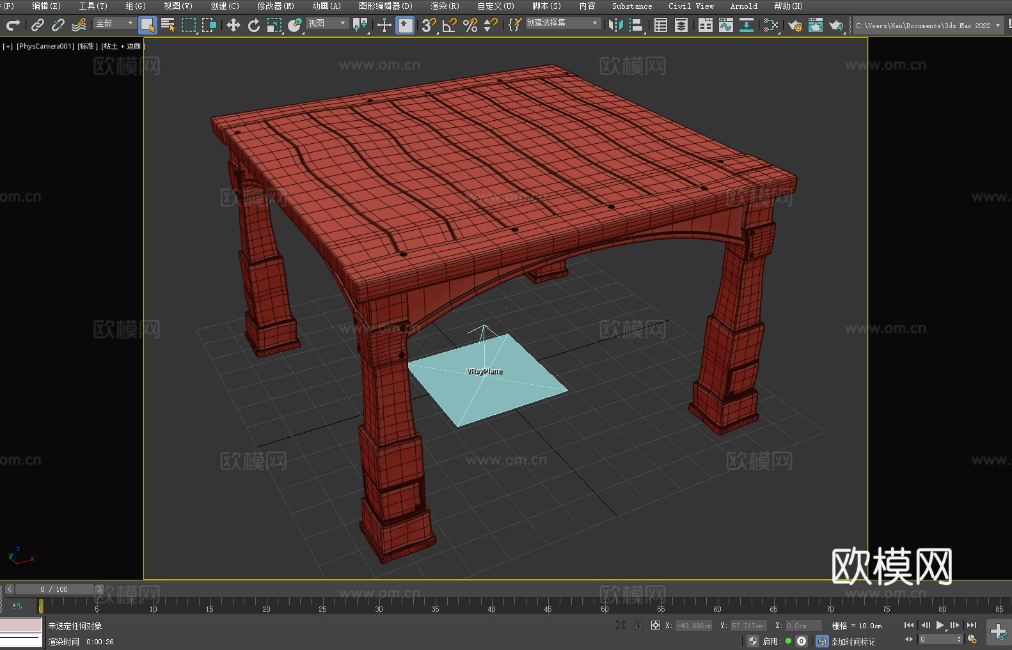Viewport: 1012px width, 650px height.
Task: Open the Scene Explorer icon
Action: click(x=661, y=25)
